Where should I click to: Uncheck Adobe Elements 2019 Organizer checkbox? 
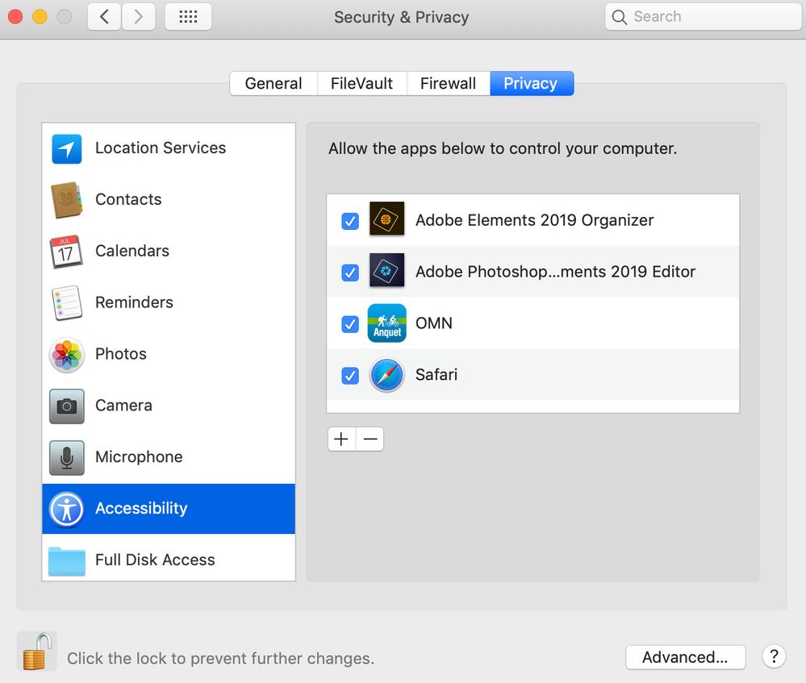(350, 221)
